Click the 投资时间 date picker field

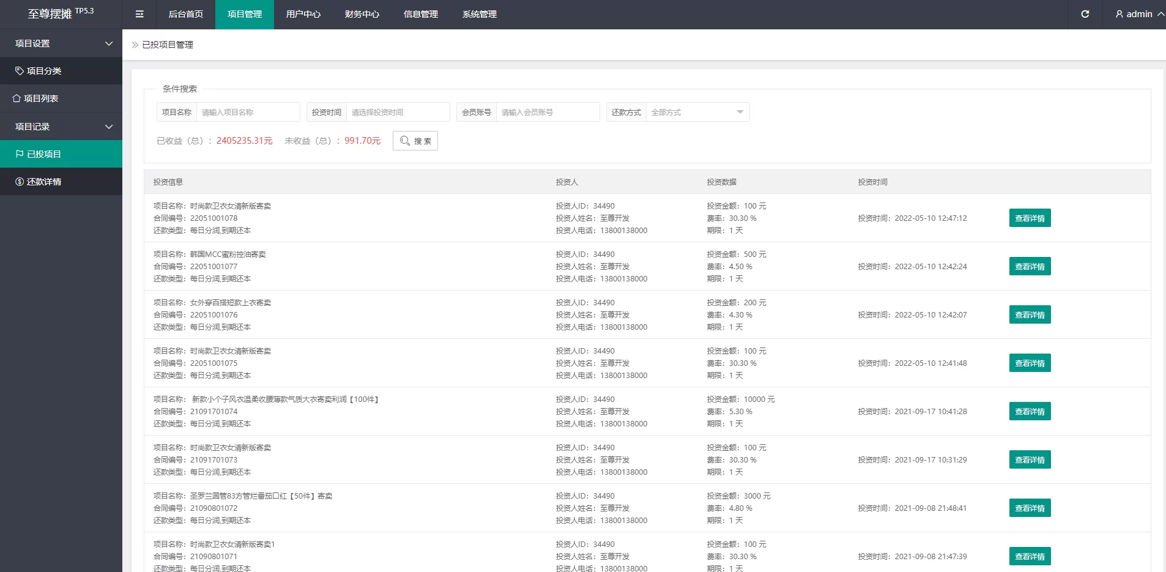(398, 112)
